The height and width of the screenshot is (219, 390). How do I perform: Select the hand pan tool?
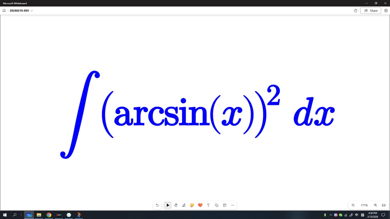click(176, 205)
